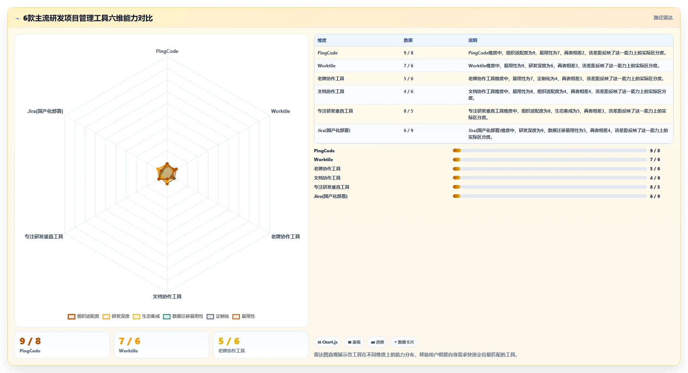Click the 6 / 9 value in the table
The width and height of the screenshot is (688, 373).
408,131
